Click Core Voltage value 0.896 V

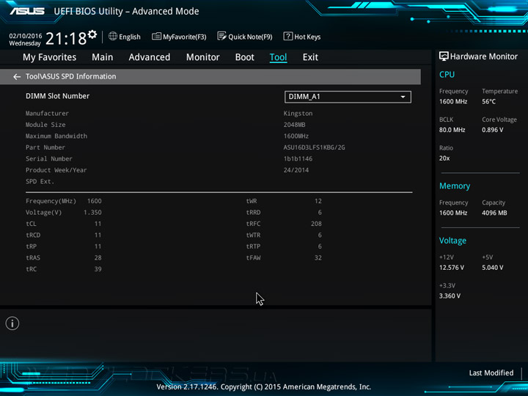[492, 130]
